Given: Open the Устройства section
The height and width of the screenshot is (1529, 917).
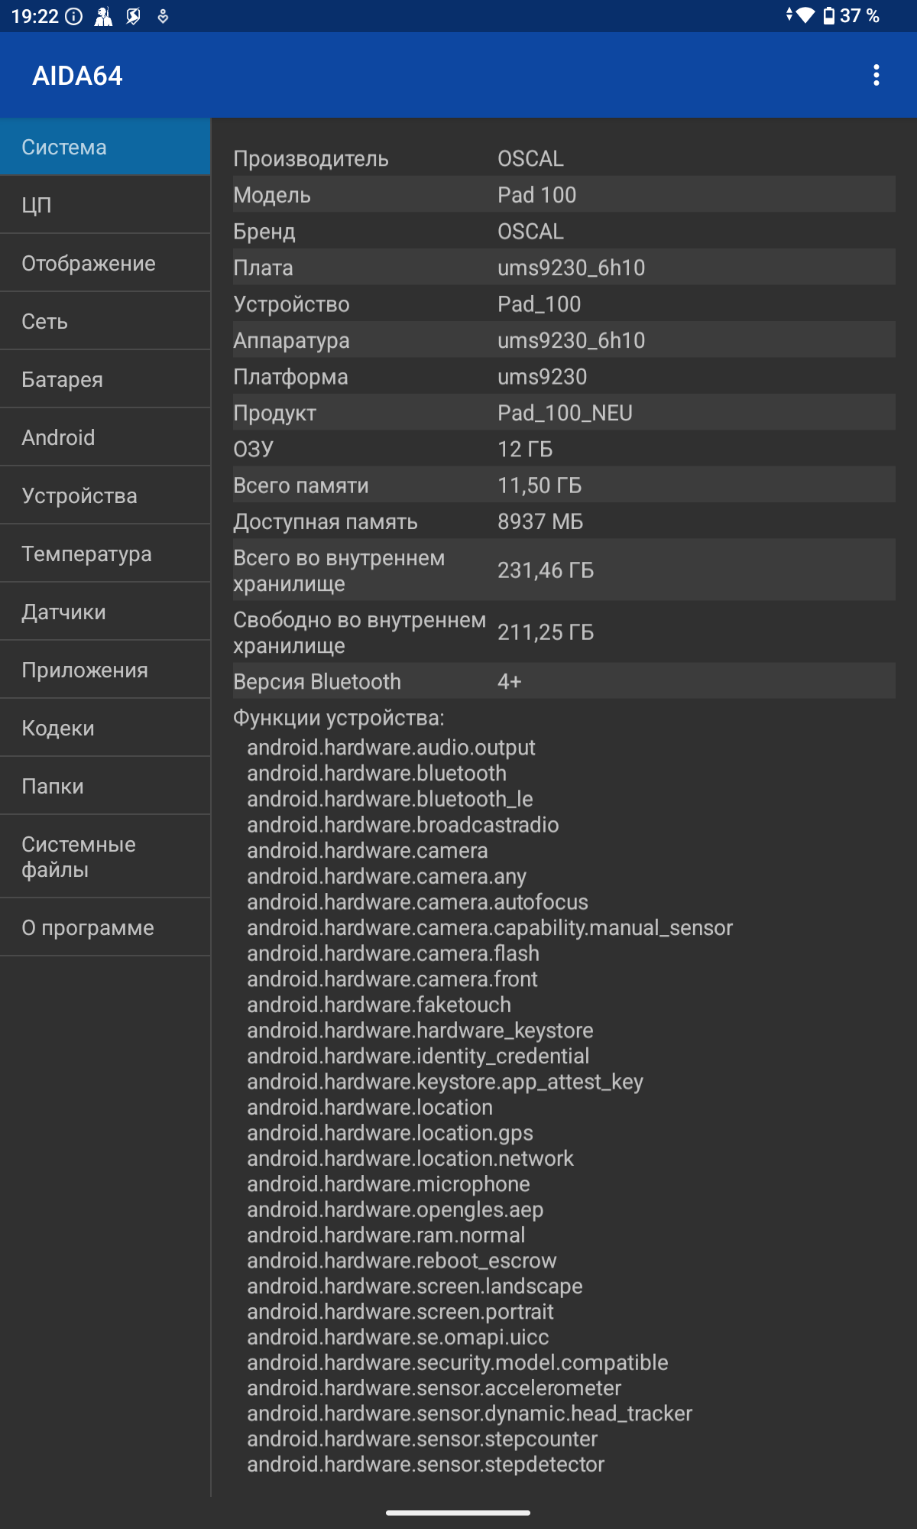Looking at the screenshot, I should 105,495.
